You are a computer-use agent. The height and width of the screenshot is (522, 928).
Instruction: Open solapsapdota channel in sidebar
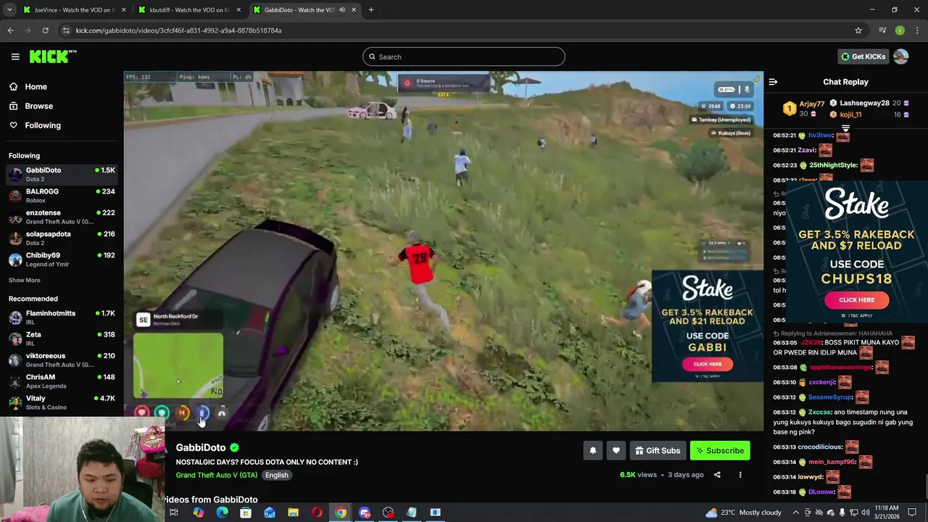pyautogui.click(x=62, y=238)
